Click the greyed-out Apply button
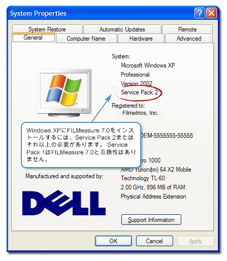The height and width of the screenshot is (261, 227). (x=196, y=241)
